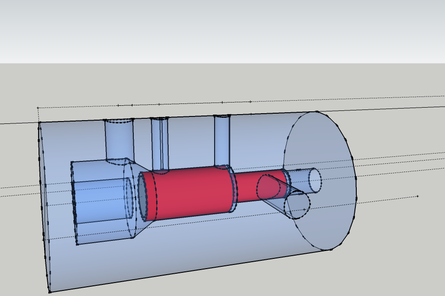Select the guide point at far right
This screenshot has width=445, height=296.
click(418, 196)
